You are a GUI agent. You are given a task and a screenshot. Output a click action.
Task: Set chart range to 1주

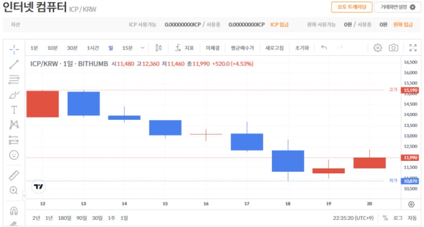[111, 218]
